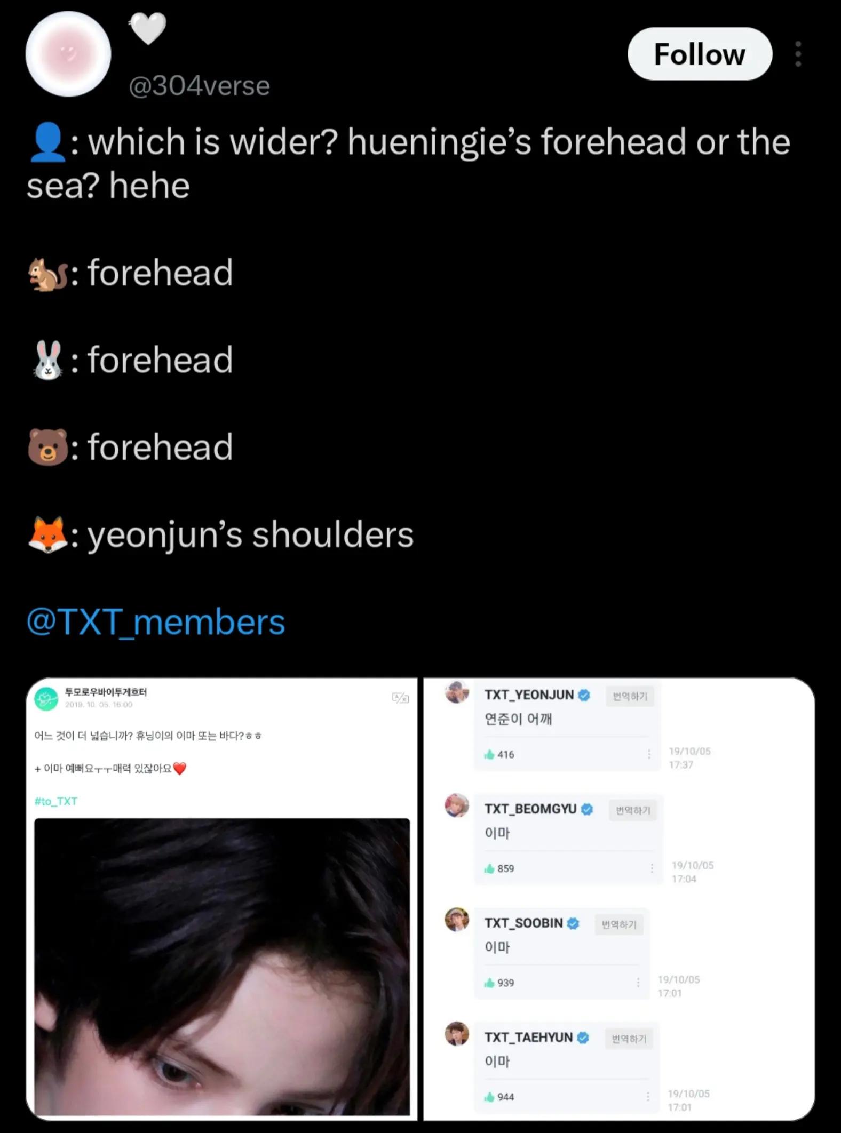Click the #to_TXT hashtag in the post
This screenshot has height=1133, width=841.
55,801
